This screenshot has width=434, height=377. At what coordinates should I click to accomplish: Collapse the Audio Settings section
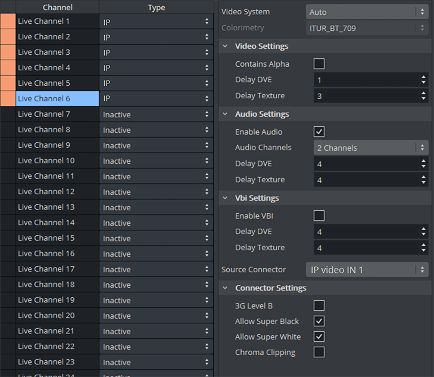226,114
